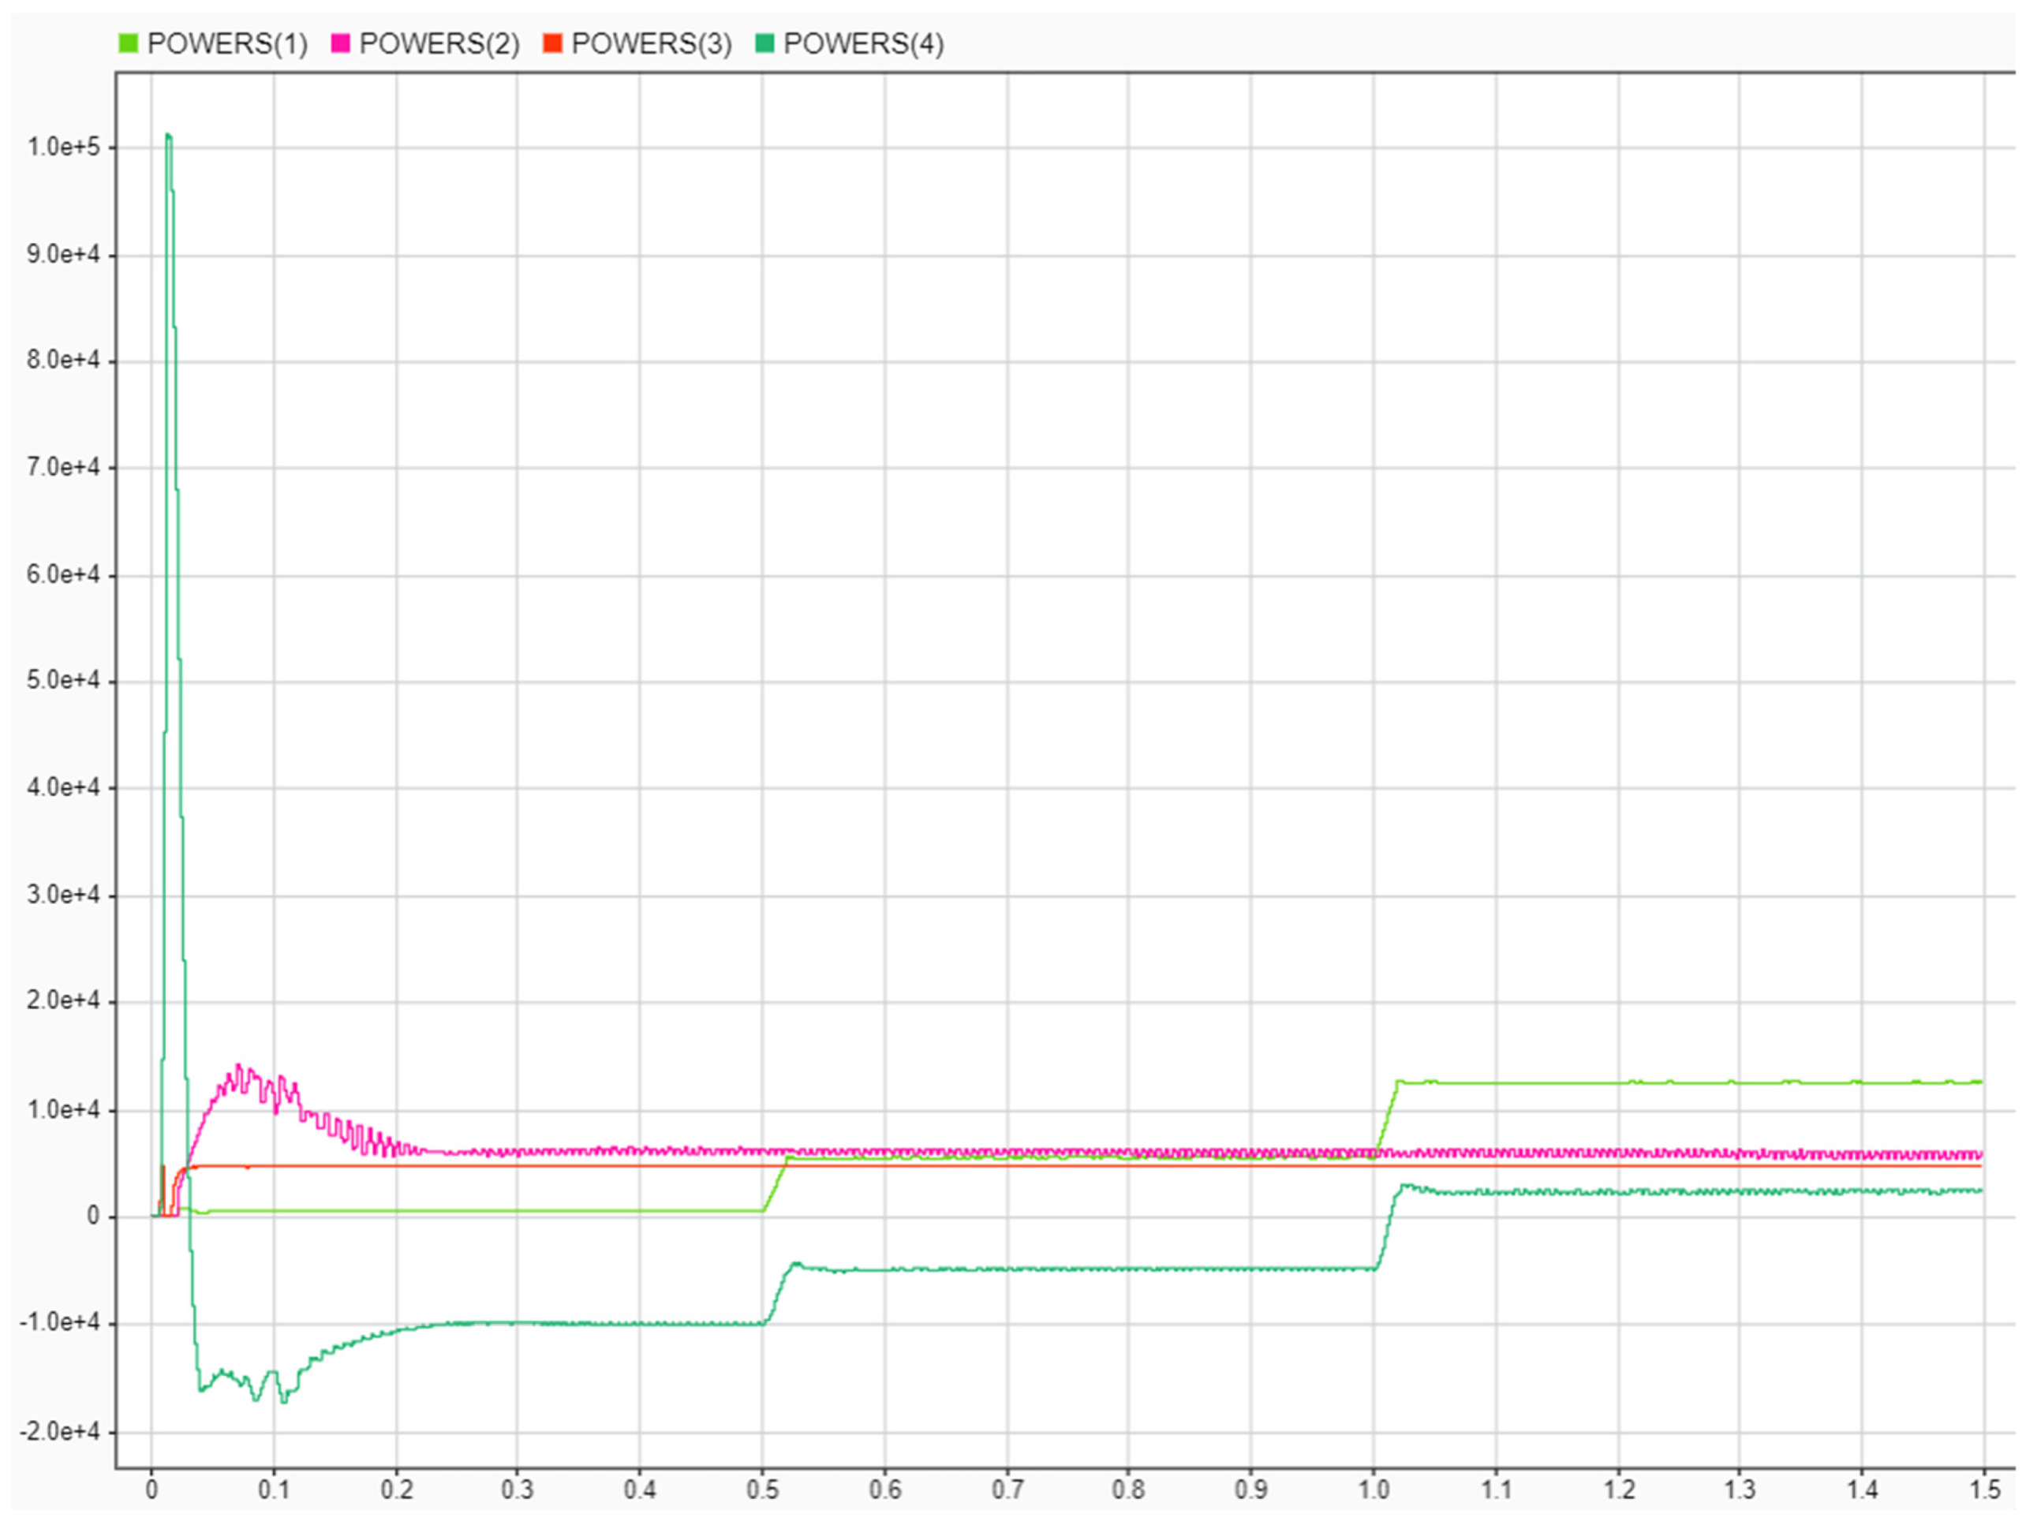Select the POWERS(2) legend label text

(439, 44)
